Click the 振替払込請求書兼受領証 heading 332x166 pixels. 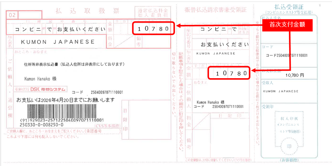tap(216, 10)
